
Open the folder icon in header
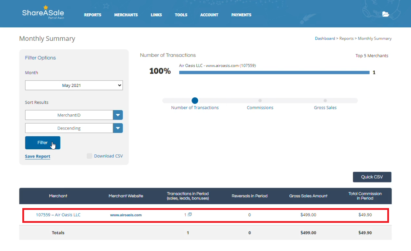[385, 14]
